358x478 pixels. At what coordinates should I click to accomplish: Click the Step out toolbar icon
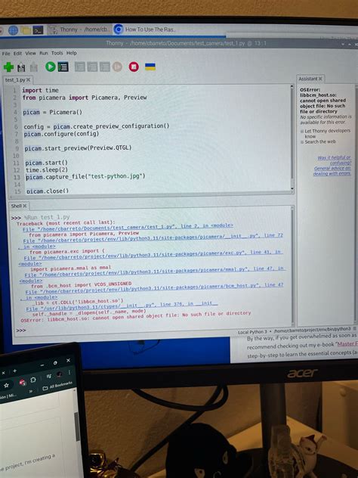click(x=104, y=67)
